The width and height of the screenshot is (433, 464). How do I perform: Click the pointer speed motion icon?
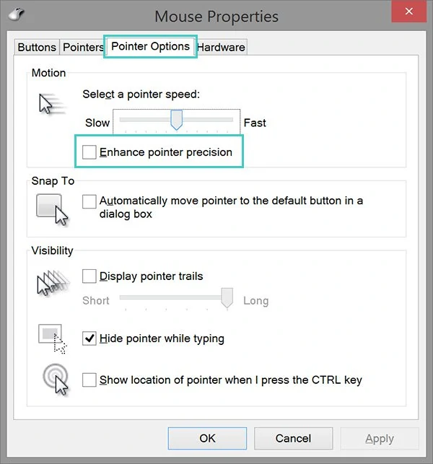pyautogui.click(x=51, y=104)
